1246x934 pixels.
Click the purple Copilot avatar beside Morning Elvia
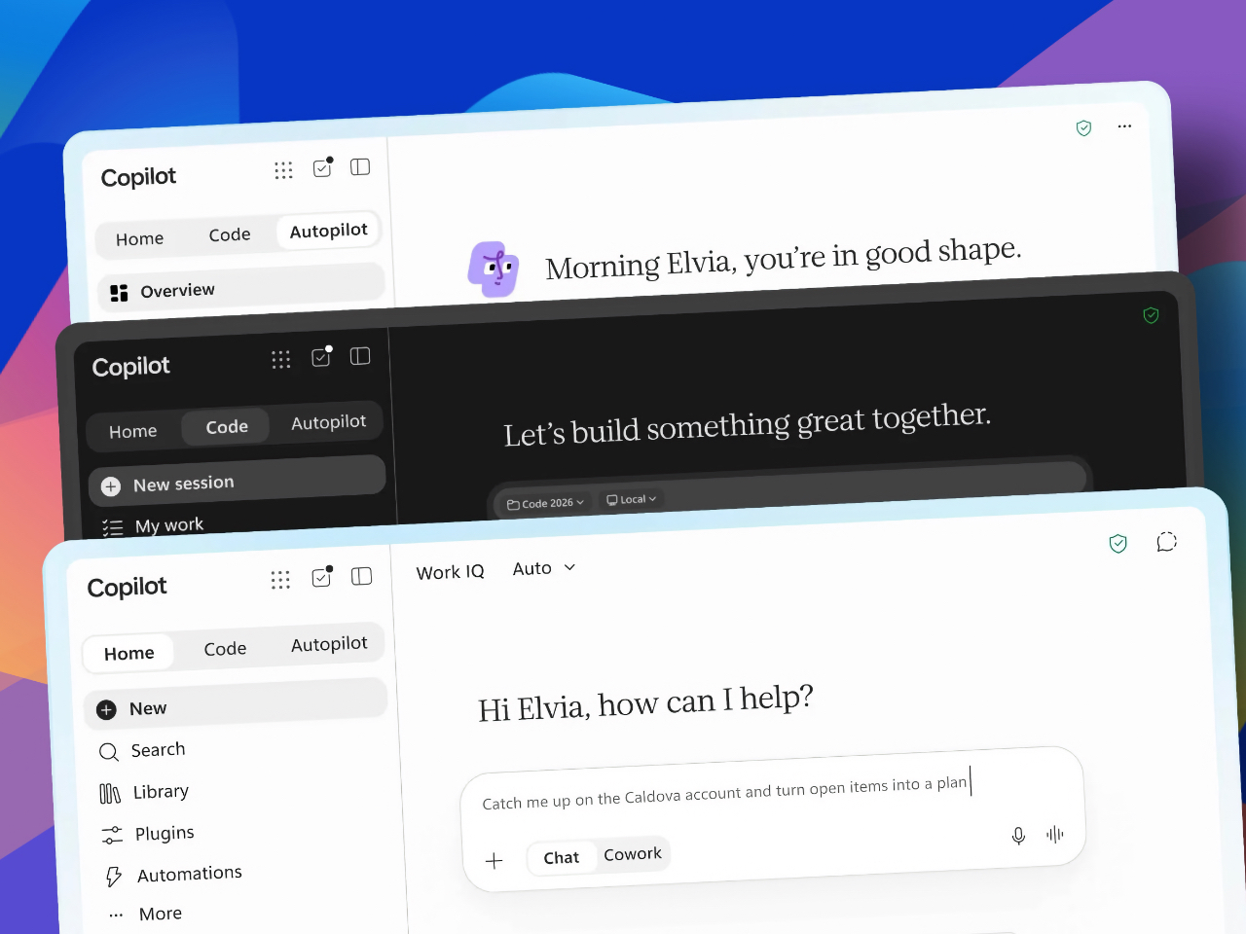pos(494,269)
